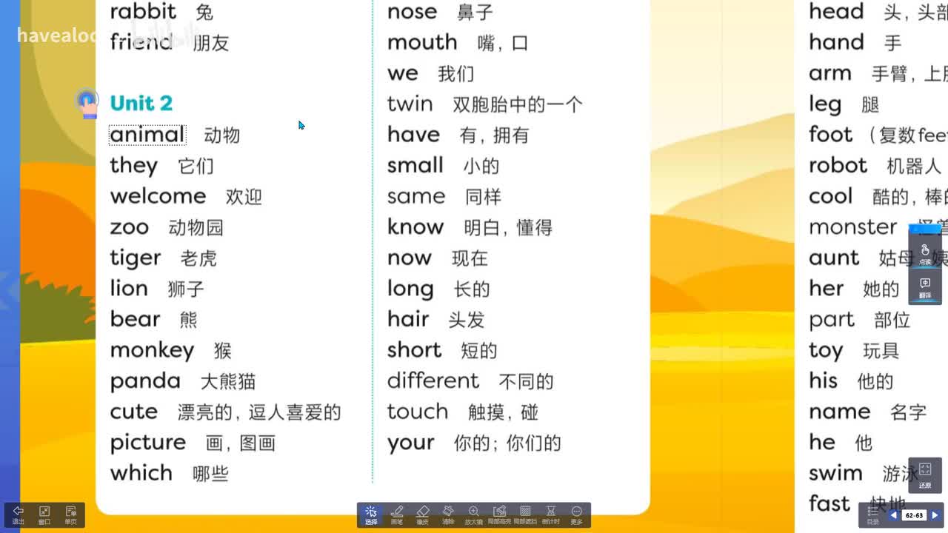Image resolution: width=948 pixels, height=533 pixels.
Task: Click the word "touch"
Action: (418, 411)
